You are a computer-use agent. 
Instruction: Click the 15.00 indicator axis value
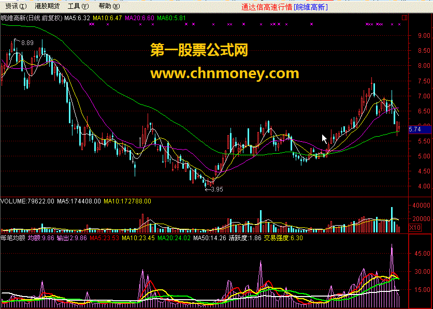point(423,290)
